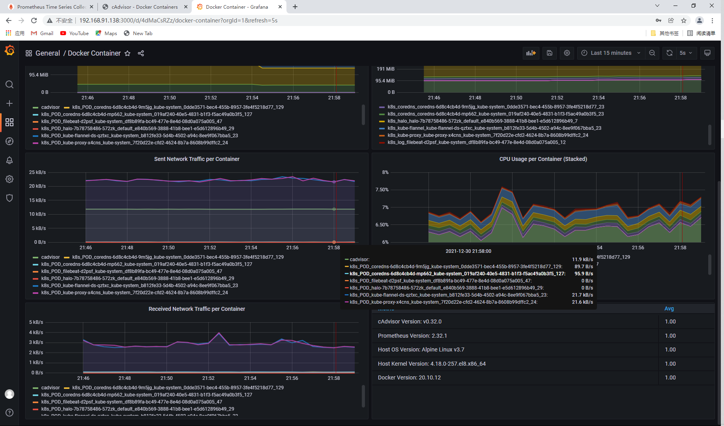Image resolution: width=724 pixels, height=426 pixels.
Task: Open the Maps bookmark
Action: pos(107,34)
